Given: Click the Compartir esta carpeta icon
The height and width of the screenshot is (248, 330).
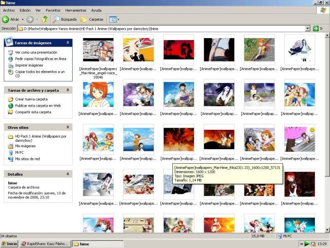Looking at the screenshot, I should 11,112.
